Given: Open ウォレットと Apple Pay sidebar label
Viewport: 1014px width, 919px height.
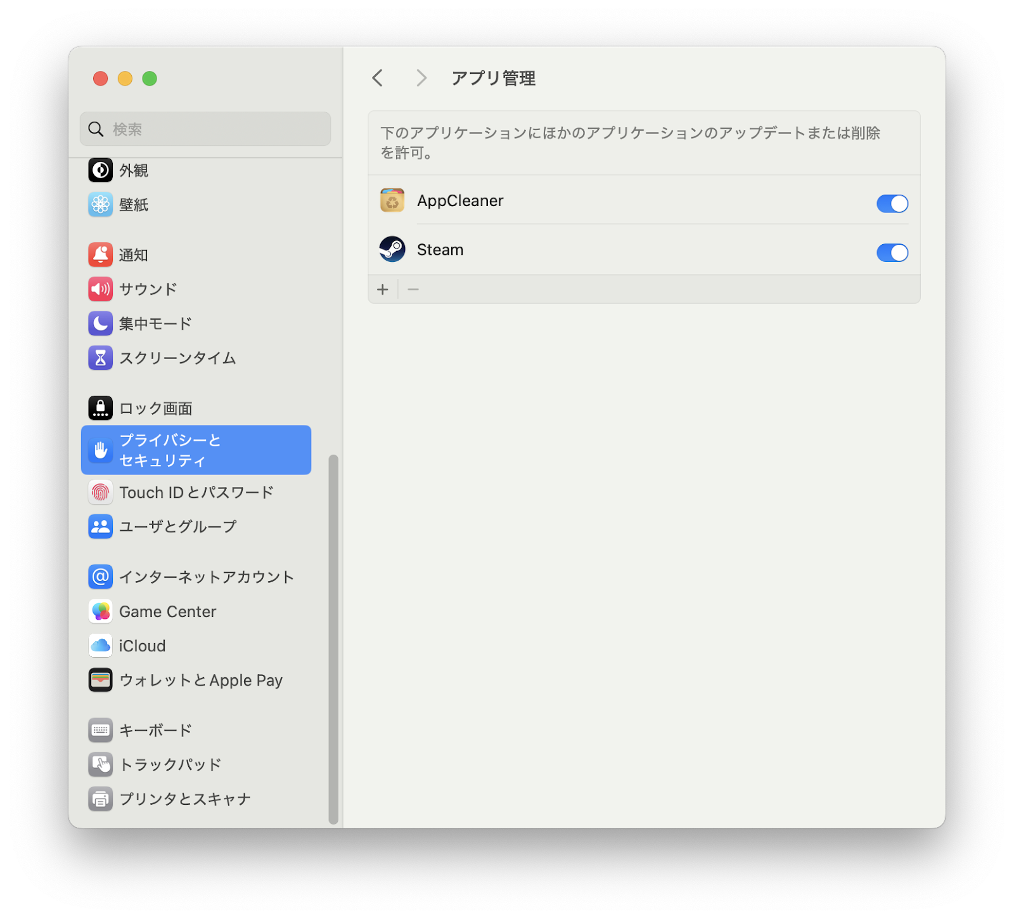Looking at the screenshot, I should 201,681.
